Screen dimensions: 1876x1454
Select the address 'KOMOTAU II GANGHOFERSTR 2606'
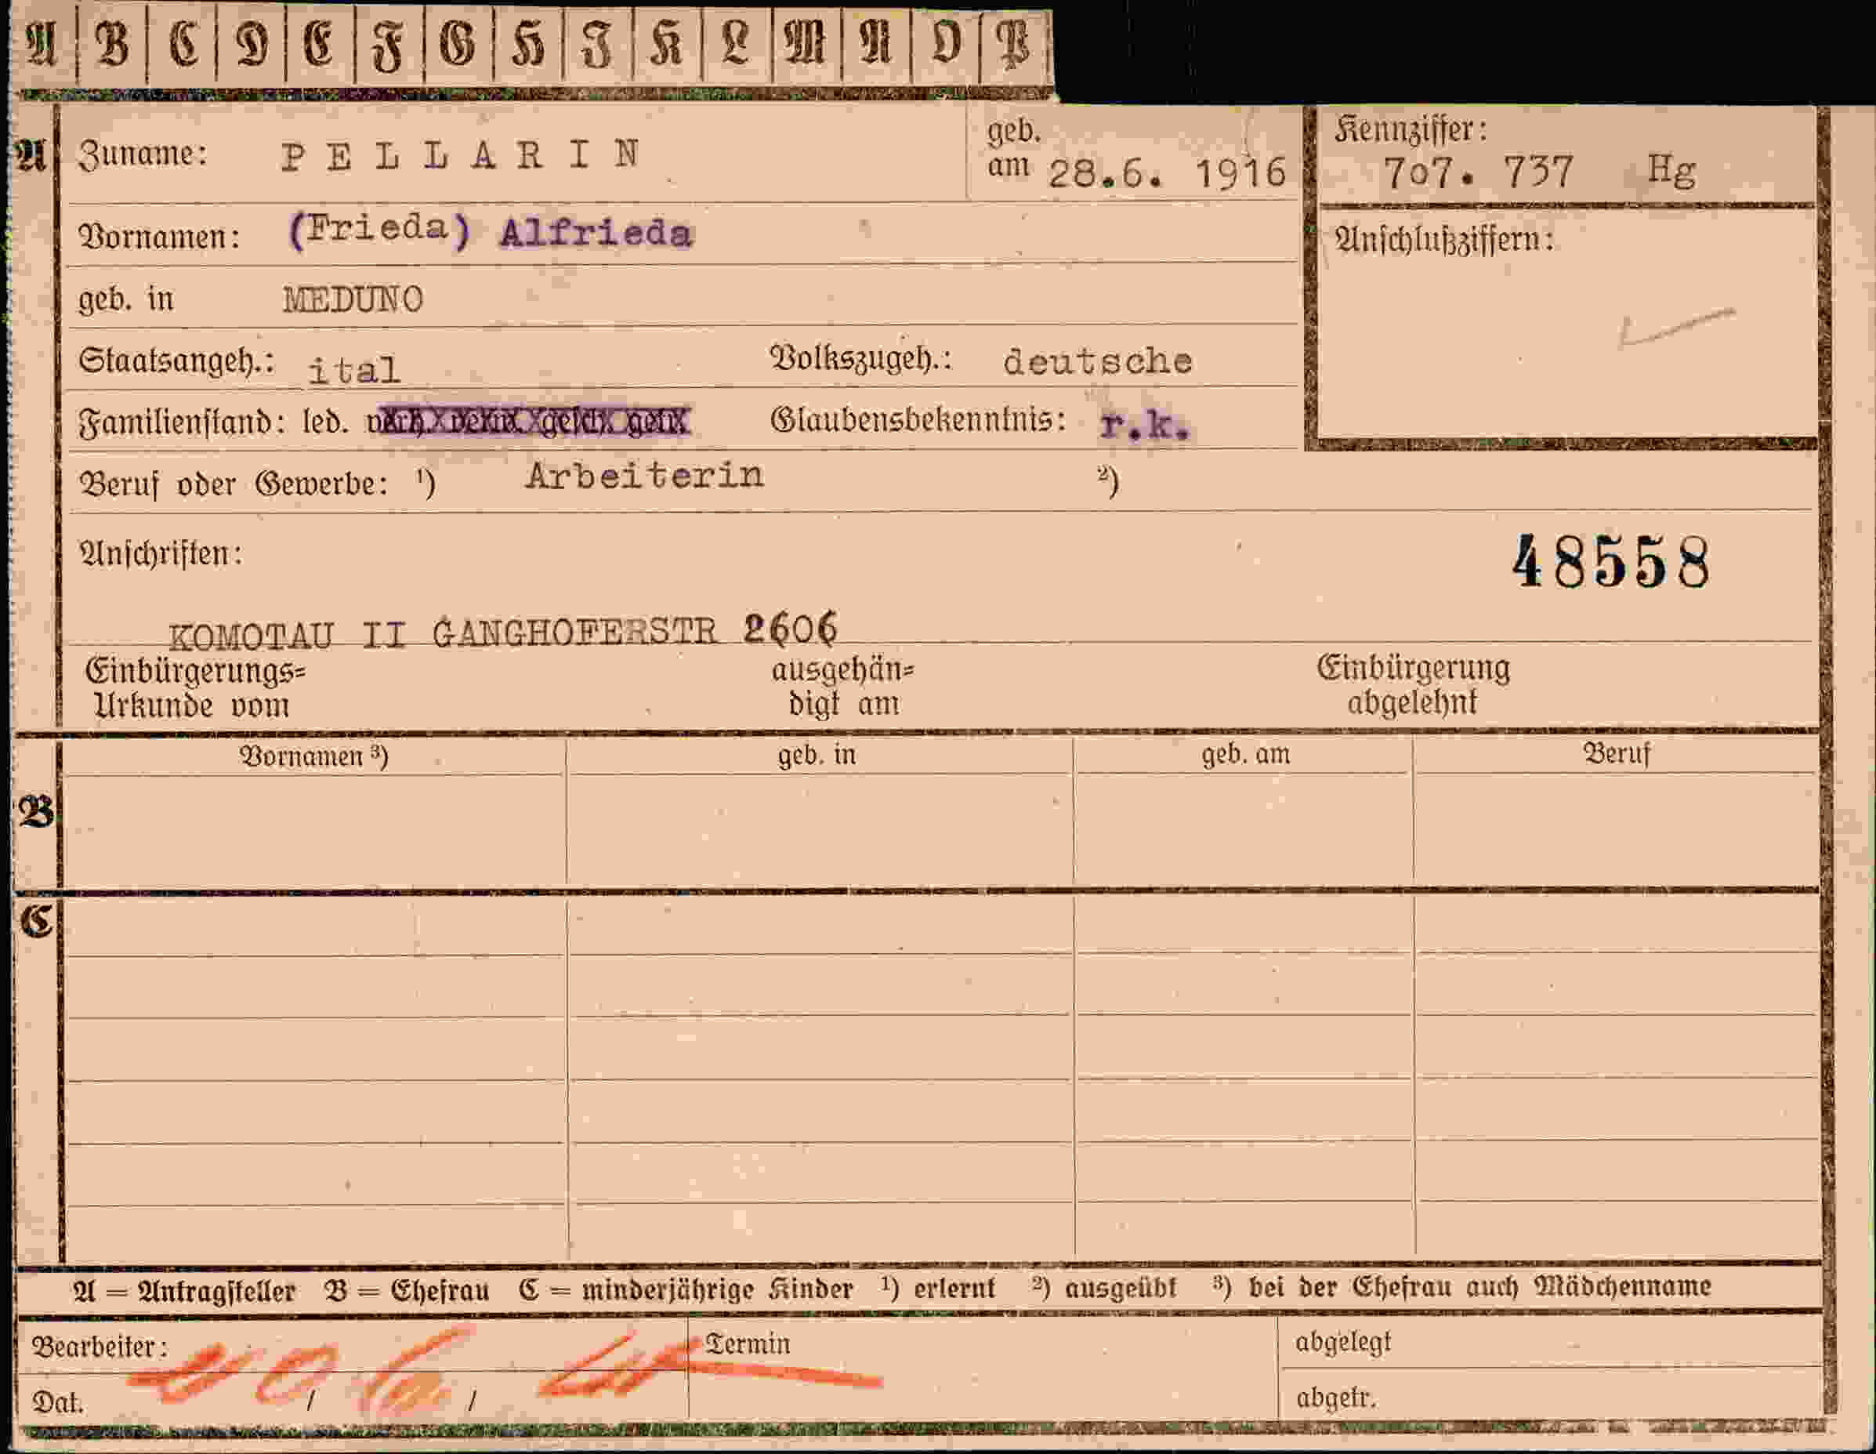point(503,632)
